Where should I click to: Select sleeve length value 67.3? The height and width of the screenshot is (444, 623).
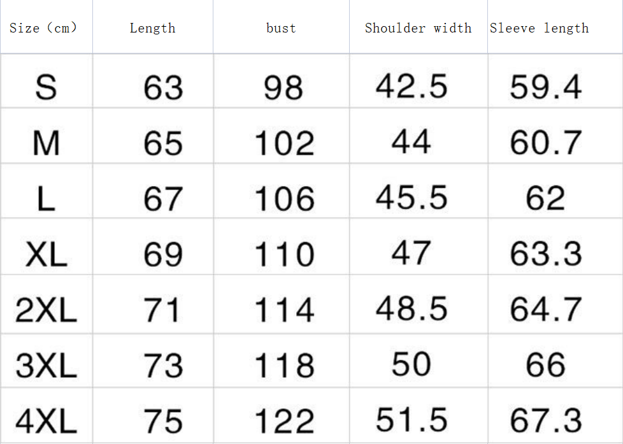[545, 421]
